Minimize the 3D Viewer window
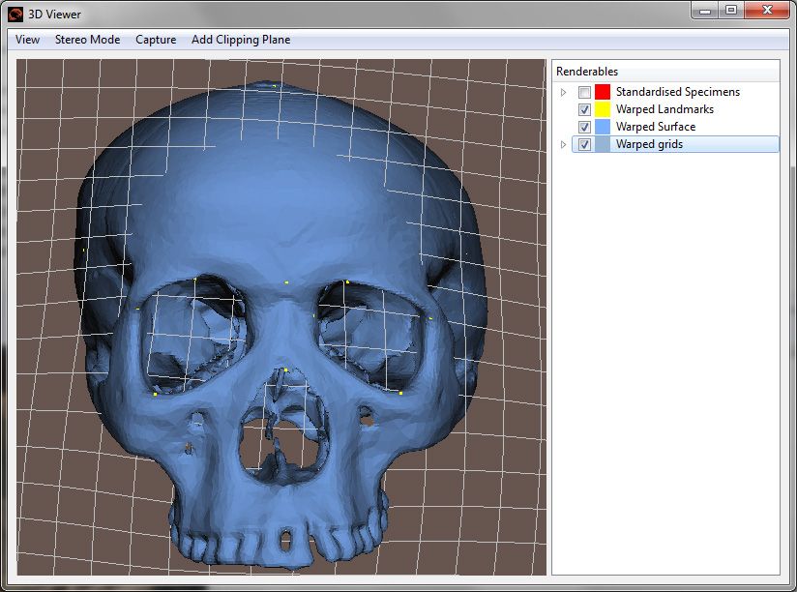Screen dimensions: 797x592 [x=704, y=11]
